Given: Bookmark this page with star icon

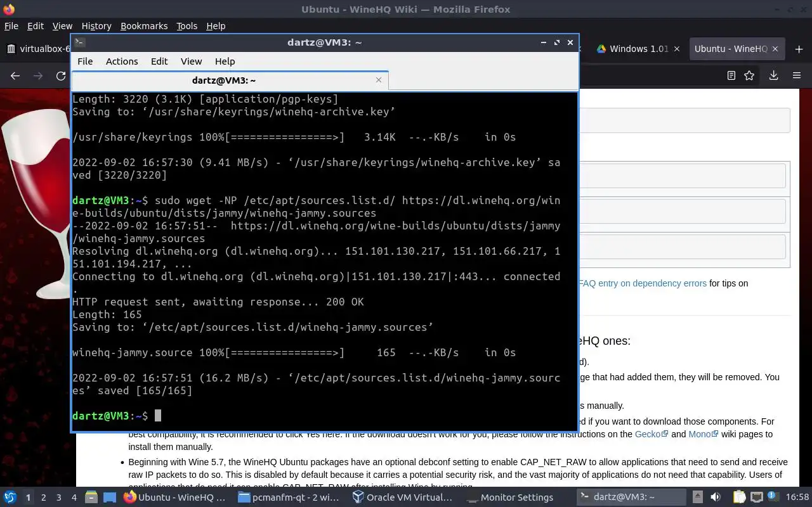Looking at the screenshot, I should click(x=749, y=75).
